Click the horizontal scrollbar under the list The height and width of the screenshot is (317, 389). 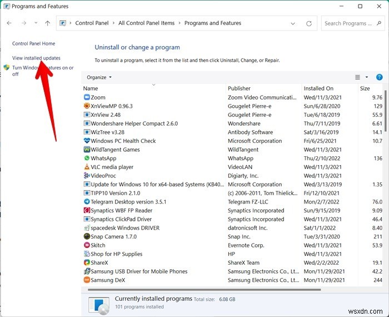[204, 289]
